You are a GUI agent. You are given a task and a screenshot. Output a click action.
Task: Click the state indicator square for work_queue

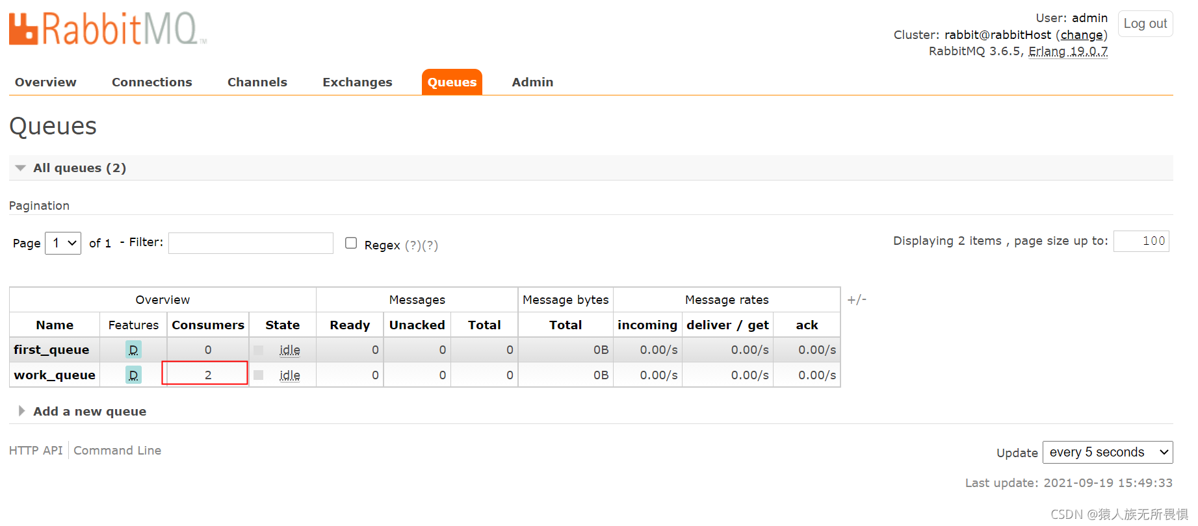tap(258, 375)
